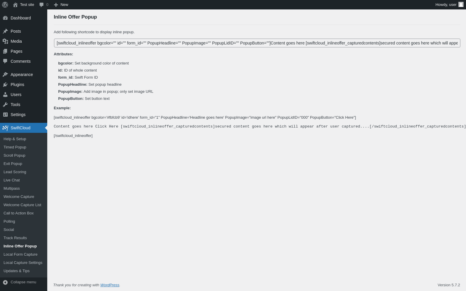Open Welcome Capture List submenu
466x291 pixels.
click(x=22, y=205)
